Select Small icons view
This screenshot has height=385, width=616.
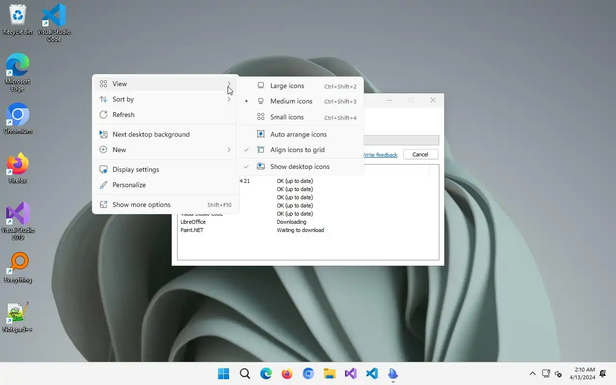click(301, 117)
